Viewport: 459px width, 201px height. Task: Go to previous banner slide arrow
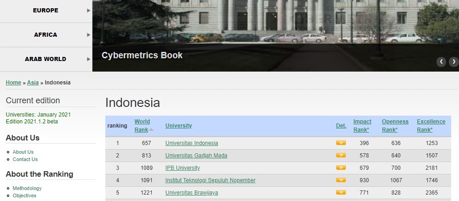click(441, 61)
